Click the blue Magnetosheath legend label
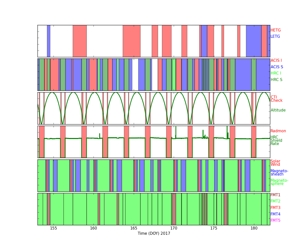300x250 pixels. click(279, 173)
